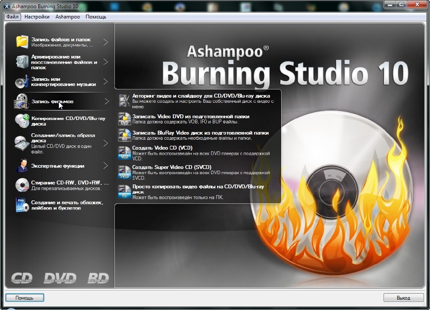The height and width of the screenshot is (310, 430).
Task: Click the expert person icon for Экспертные функции
Action: 22,166
